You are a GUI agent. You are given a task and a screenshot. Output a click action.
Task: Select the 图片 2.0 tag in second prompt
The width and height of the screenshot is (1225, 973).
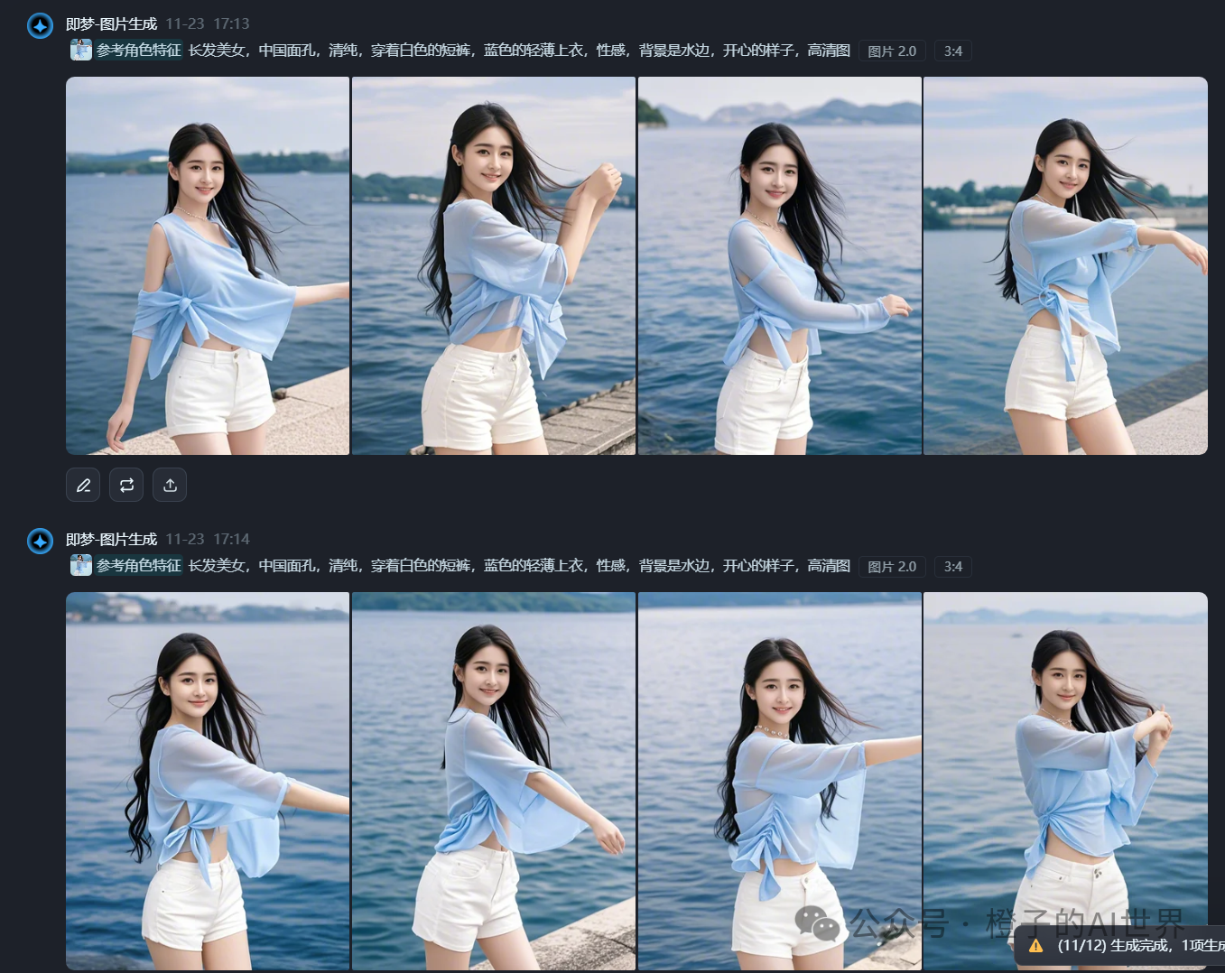click(x=891, y=567)
